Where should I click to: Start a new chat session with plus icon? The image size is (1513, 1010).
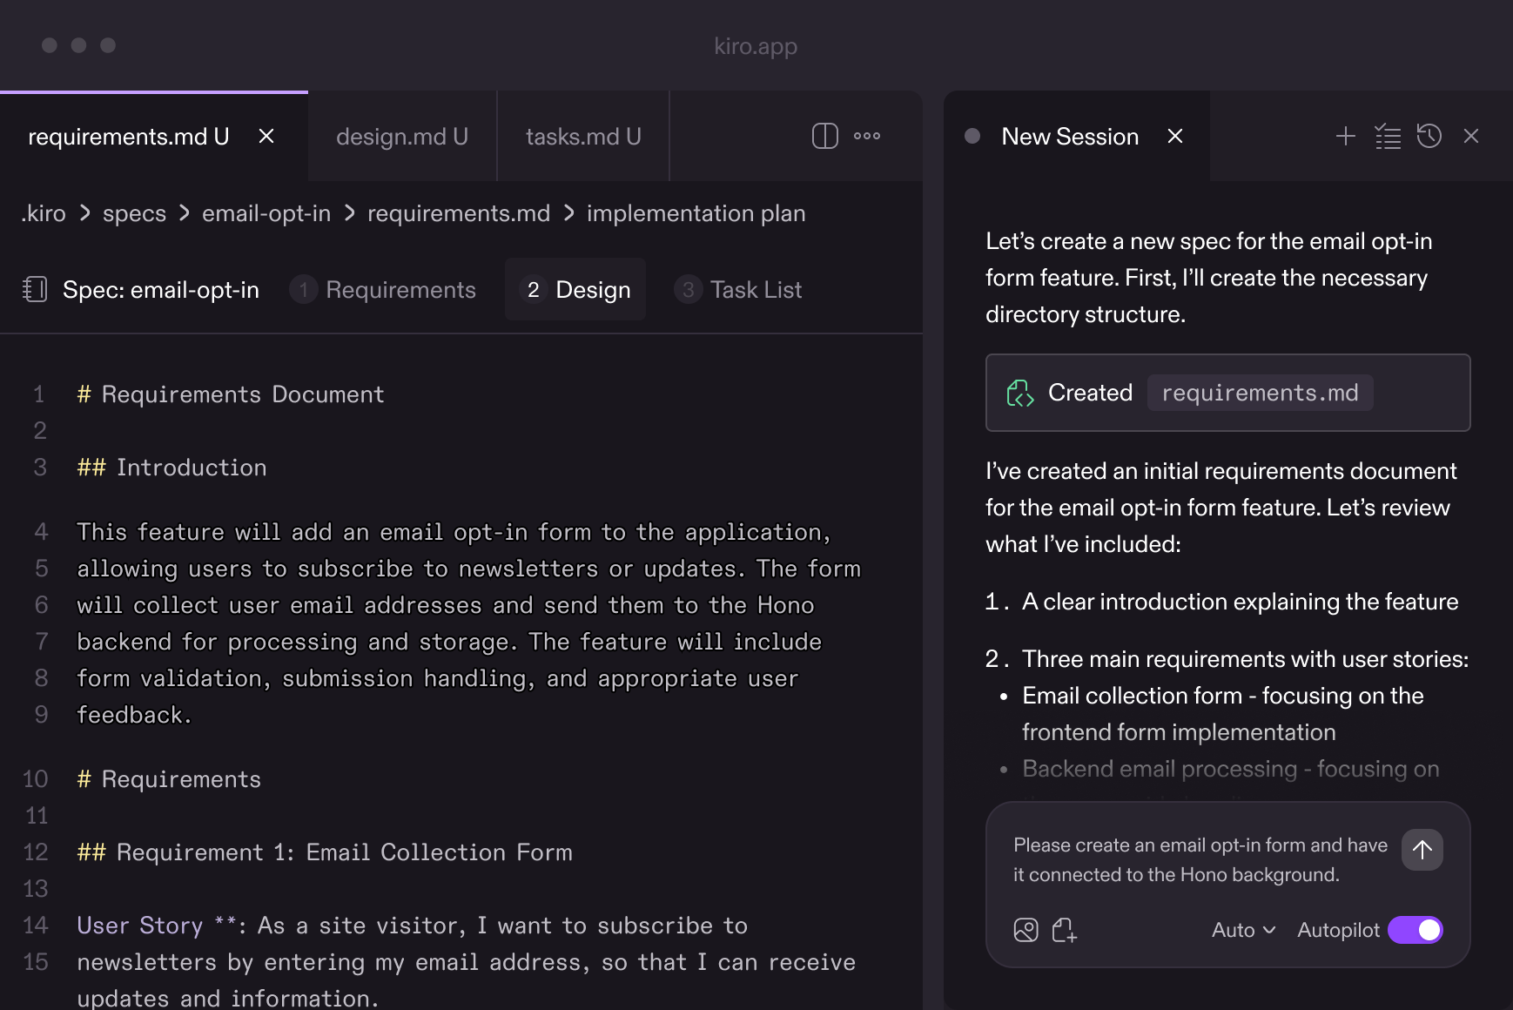1345,136
